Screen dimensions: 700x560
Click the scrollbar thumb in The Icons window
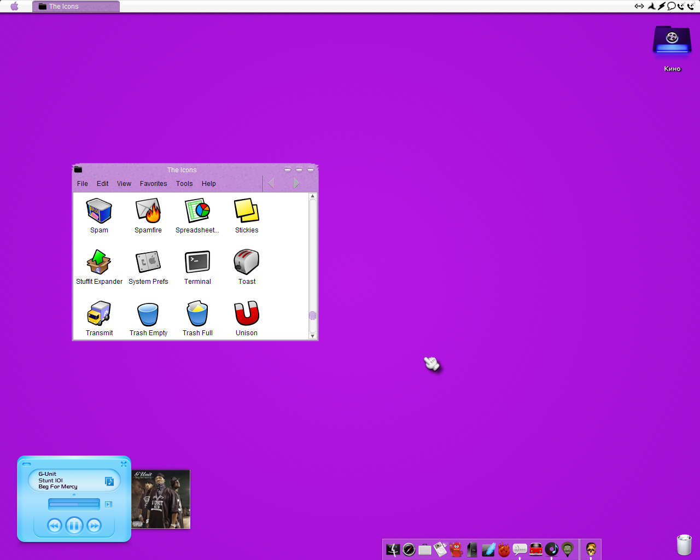coord(313,316)
